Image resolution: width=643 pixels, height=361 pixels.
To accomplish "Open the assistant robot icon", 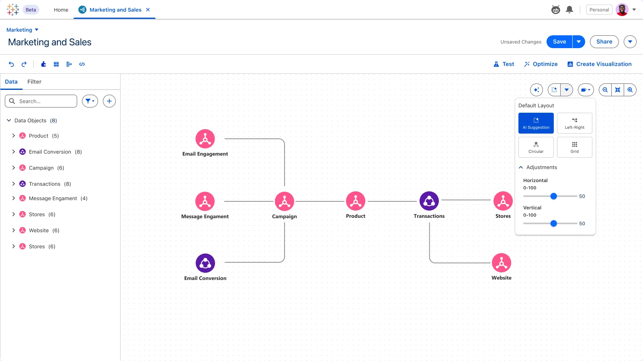I will (556, 10).
